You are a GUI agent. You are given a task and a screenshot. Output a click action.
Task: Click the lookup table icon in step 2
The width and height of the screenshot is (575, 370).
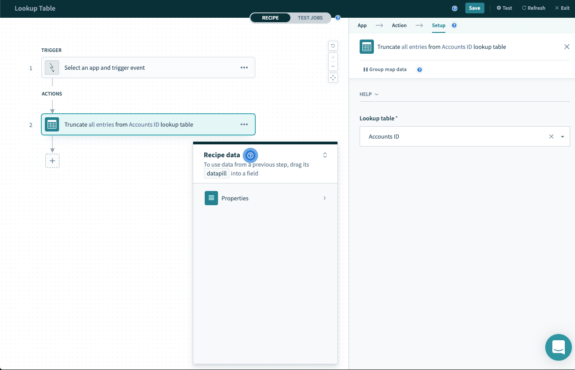pyautogui.click(x=52, y=124)
